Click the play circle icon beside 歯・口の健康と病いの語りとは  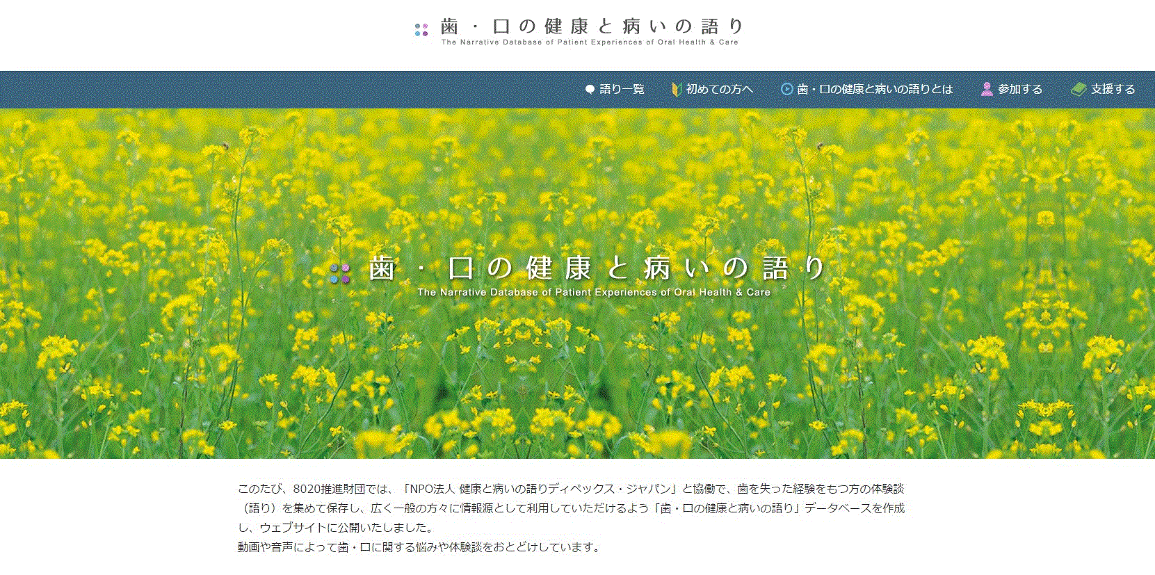click(x=786, y=89)
